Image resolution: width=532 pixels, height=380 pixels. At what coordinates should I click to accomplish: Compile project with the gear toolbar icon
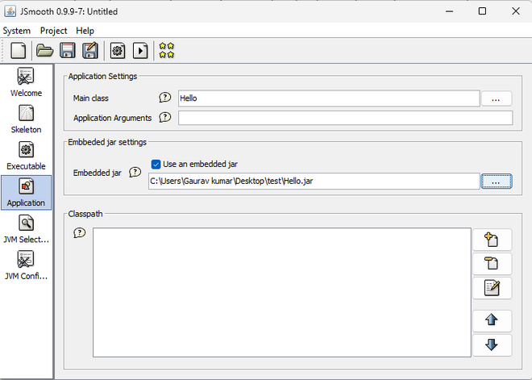coord(118,51)
